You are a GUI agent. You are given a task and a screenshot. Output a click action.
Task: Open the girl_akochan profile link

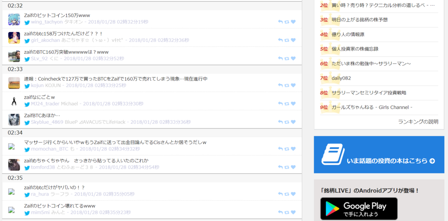pos(77,40)
